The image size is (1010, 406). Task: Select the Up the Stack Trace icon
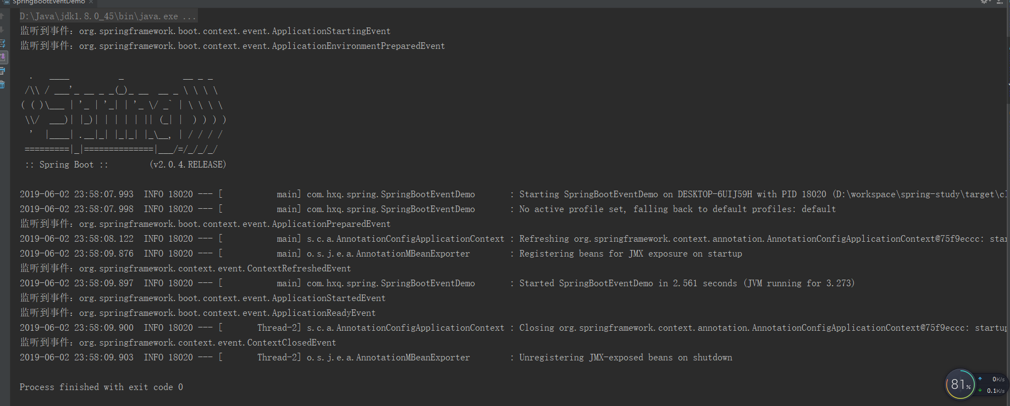pyautogui.click(x=3, y=16)
